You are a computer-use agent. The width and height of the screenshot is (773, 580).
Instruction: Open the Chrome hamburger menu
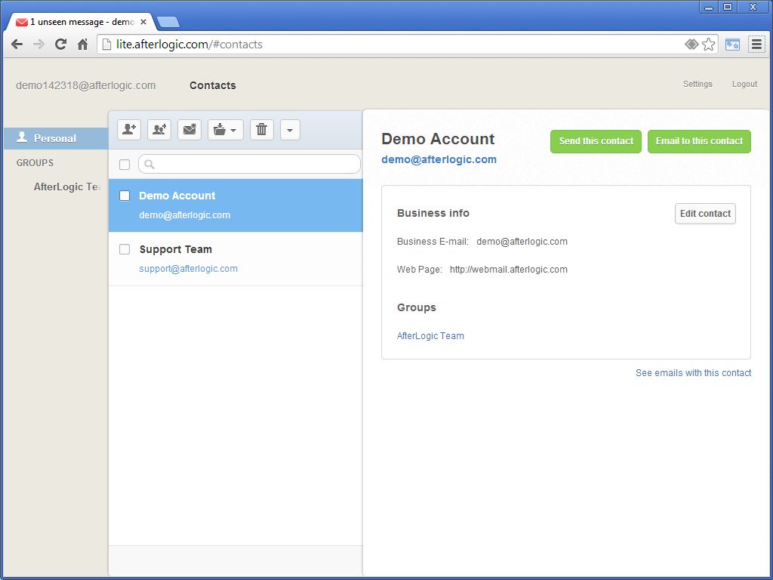pos(756,45)
